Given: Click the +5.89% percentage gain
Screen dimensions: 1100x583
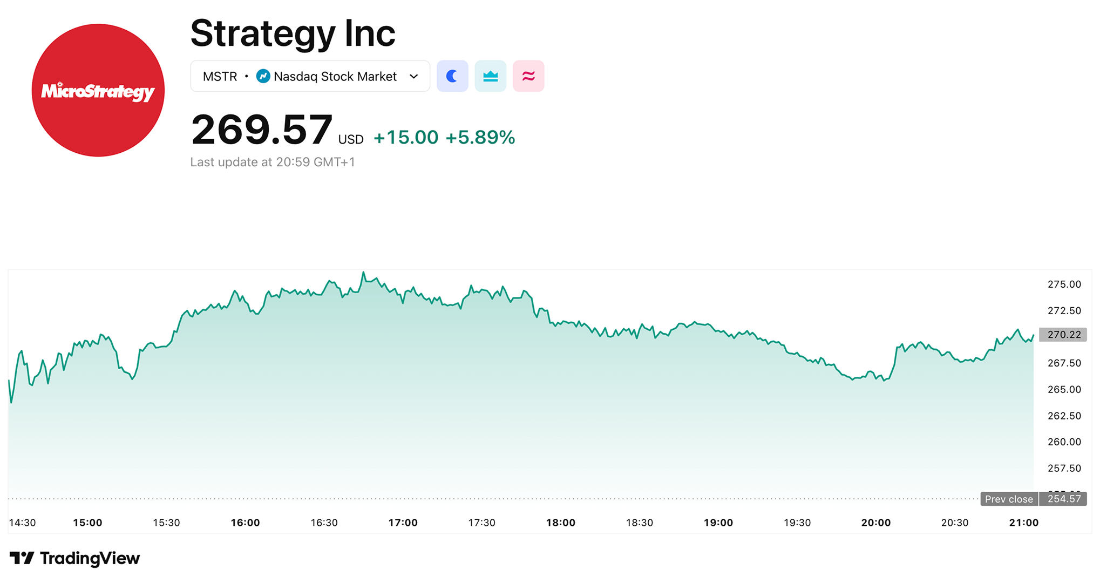Looking at the screenshot, I should pyautogui.click(x=479, y=137).
